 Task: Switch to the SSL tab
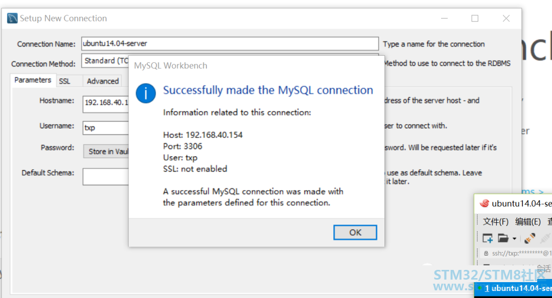(x=64, y=81)
